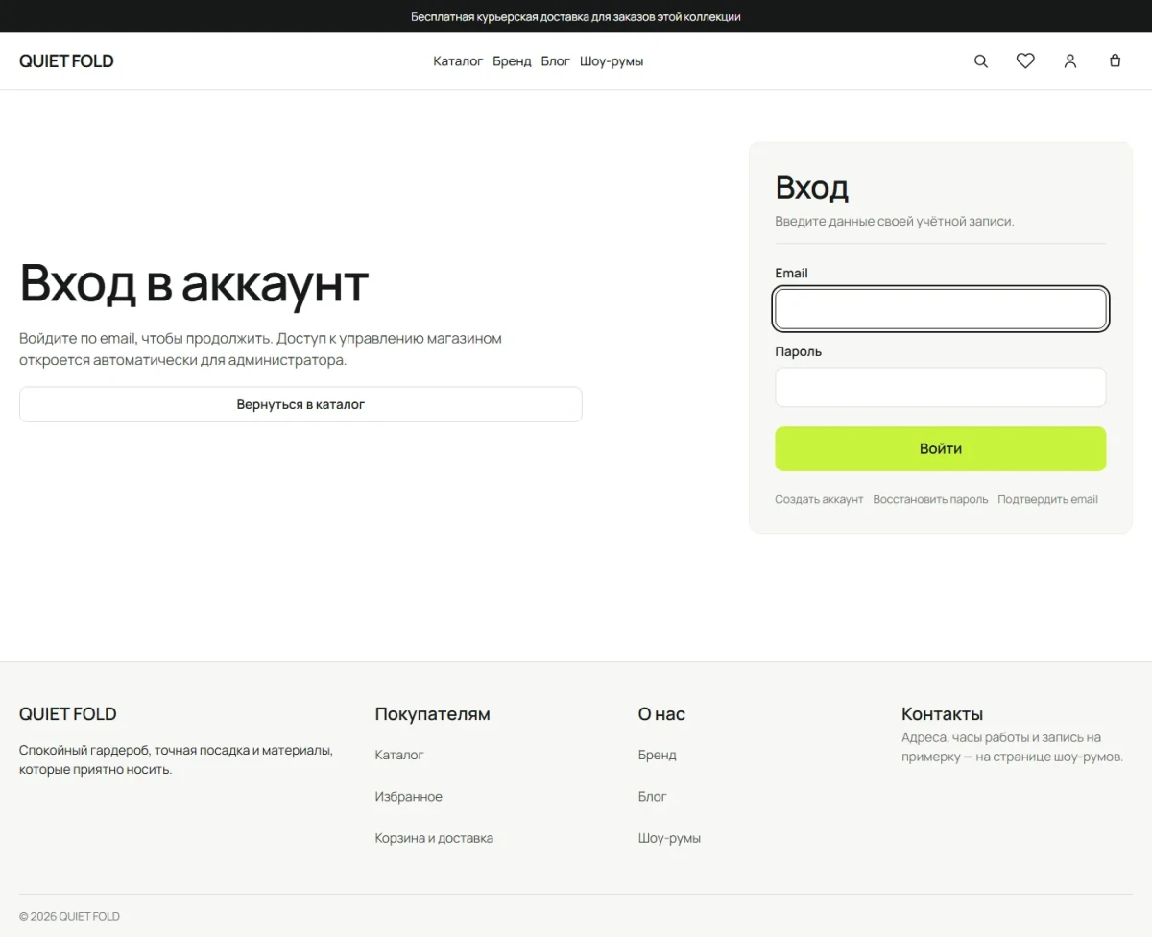Image resolution: width=1152 pixels, height=937 pixels.
Task: Focus the Пароль input field
Action: (x=941, y=387)
